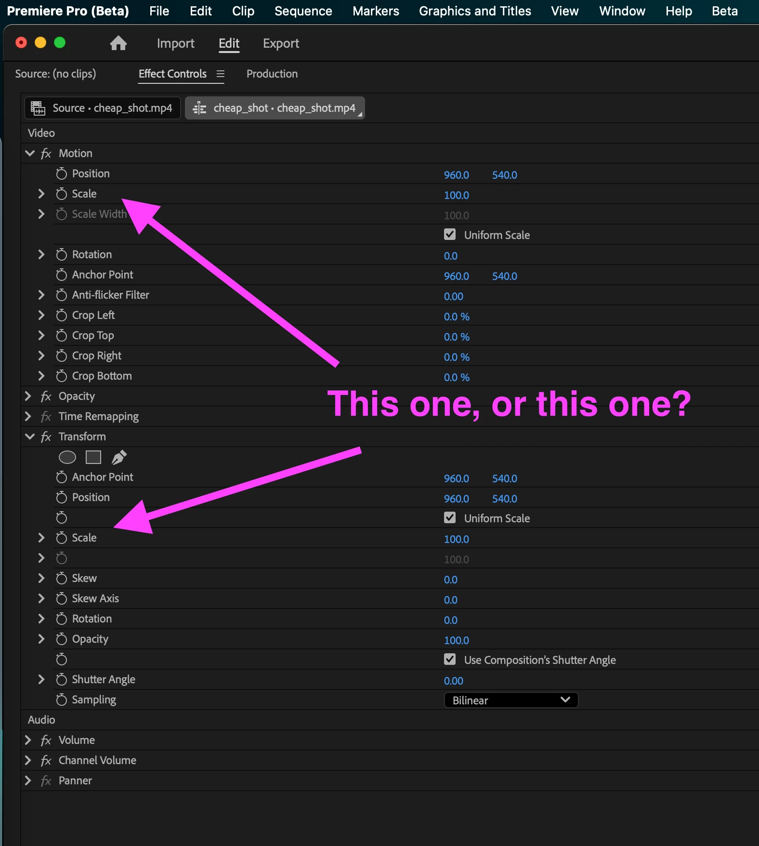Open Graphics and Titles menu
Viewport: 759px width, 846px height.
point(475,11)
